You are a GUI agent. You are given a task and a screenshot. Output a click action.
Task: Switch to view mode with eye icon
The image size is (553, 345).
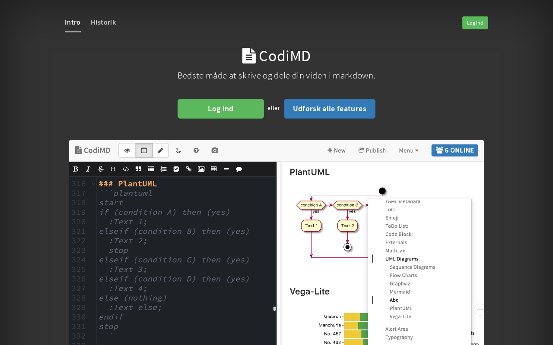click(127, 151)
